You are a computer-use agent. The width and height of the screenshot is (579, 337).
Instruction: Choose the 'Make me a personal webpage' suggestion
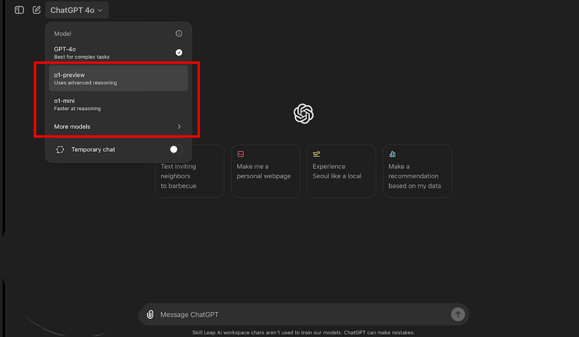[265, 171]
